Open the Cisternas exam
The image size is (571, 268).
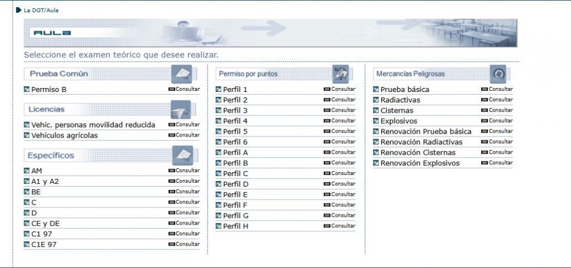point(396,110)
